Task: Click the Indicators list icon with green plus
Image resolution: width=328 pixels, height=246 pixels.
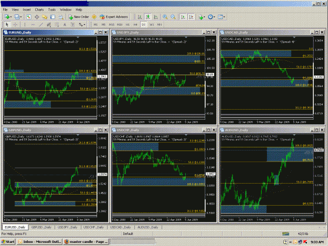Action: pos(201,17)
